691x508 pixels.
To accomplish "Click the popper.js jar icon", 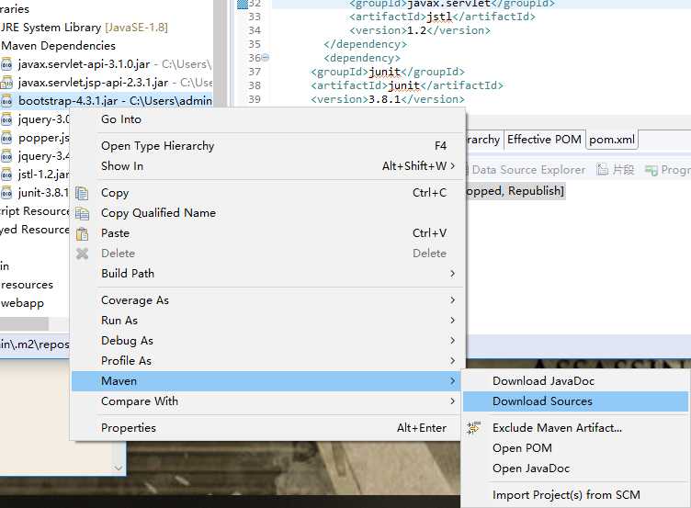I will (x=6, y=138).
